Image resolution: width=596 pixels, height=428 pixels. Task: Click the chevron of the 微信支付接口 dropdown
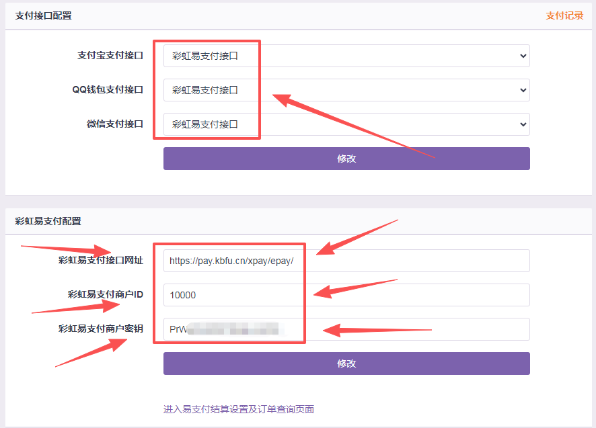(523, 124)
